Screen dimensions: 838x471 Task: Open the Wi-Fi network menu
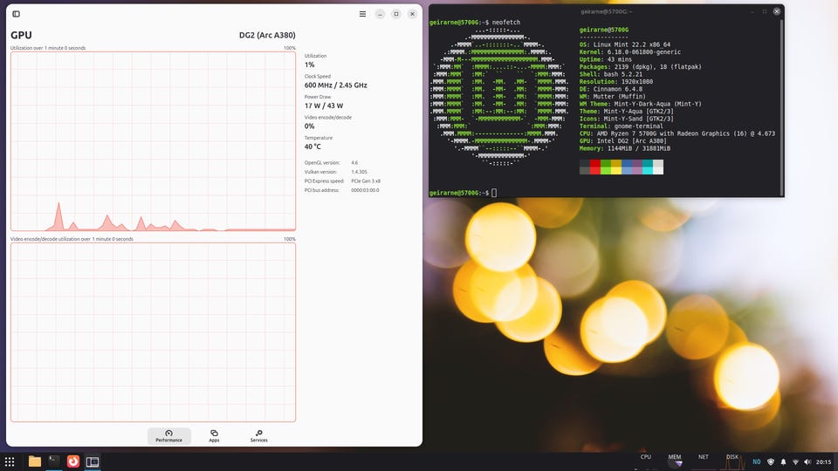[x=795, y=461]
